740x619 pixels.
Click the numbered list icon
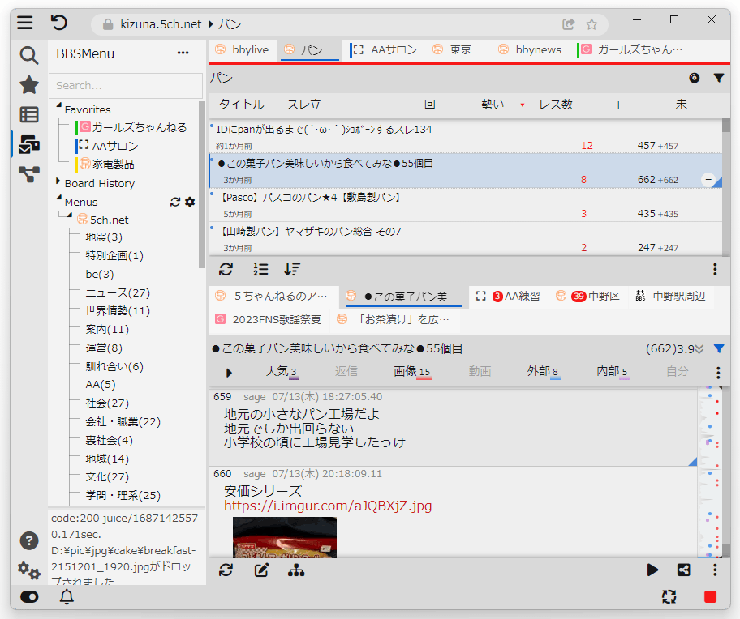(x=260, y=270)
